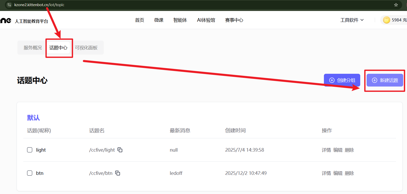Click the site settings icon beside URL
Viewport: 407px width, 194px height.
click(x=9, y=5)
